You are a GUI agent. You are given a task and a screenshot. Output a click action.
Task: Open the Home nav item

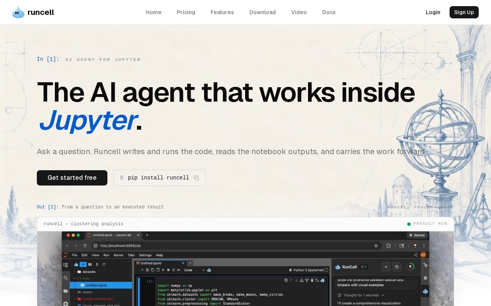(153, 12)
